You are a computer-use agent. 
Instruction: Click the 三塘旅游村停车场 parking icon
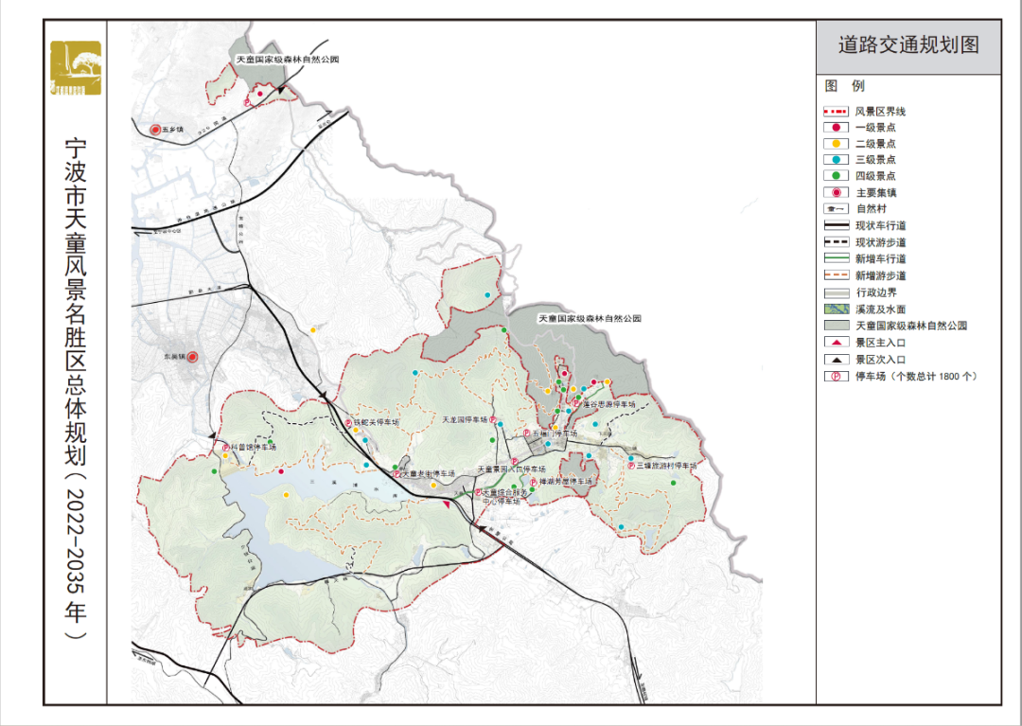(630, 465)
